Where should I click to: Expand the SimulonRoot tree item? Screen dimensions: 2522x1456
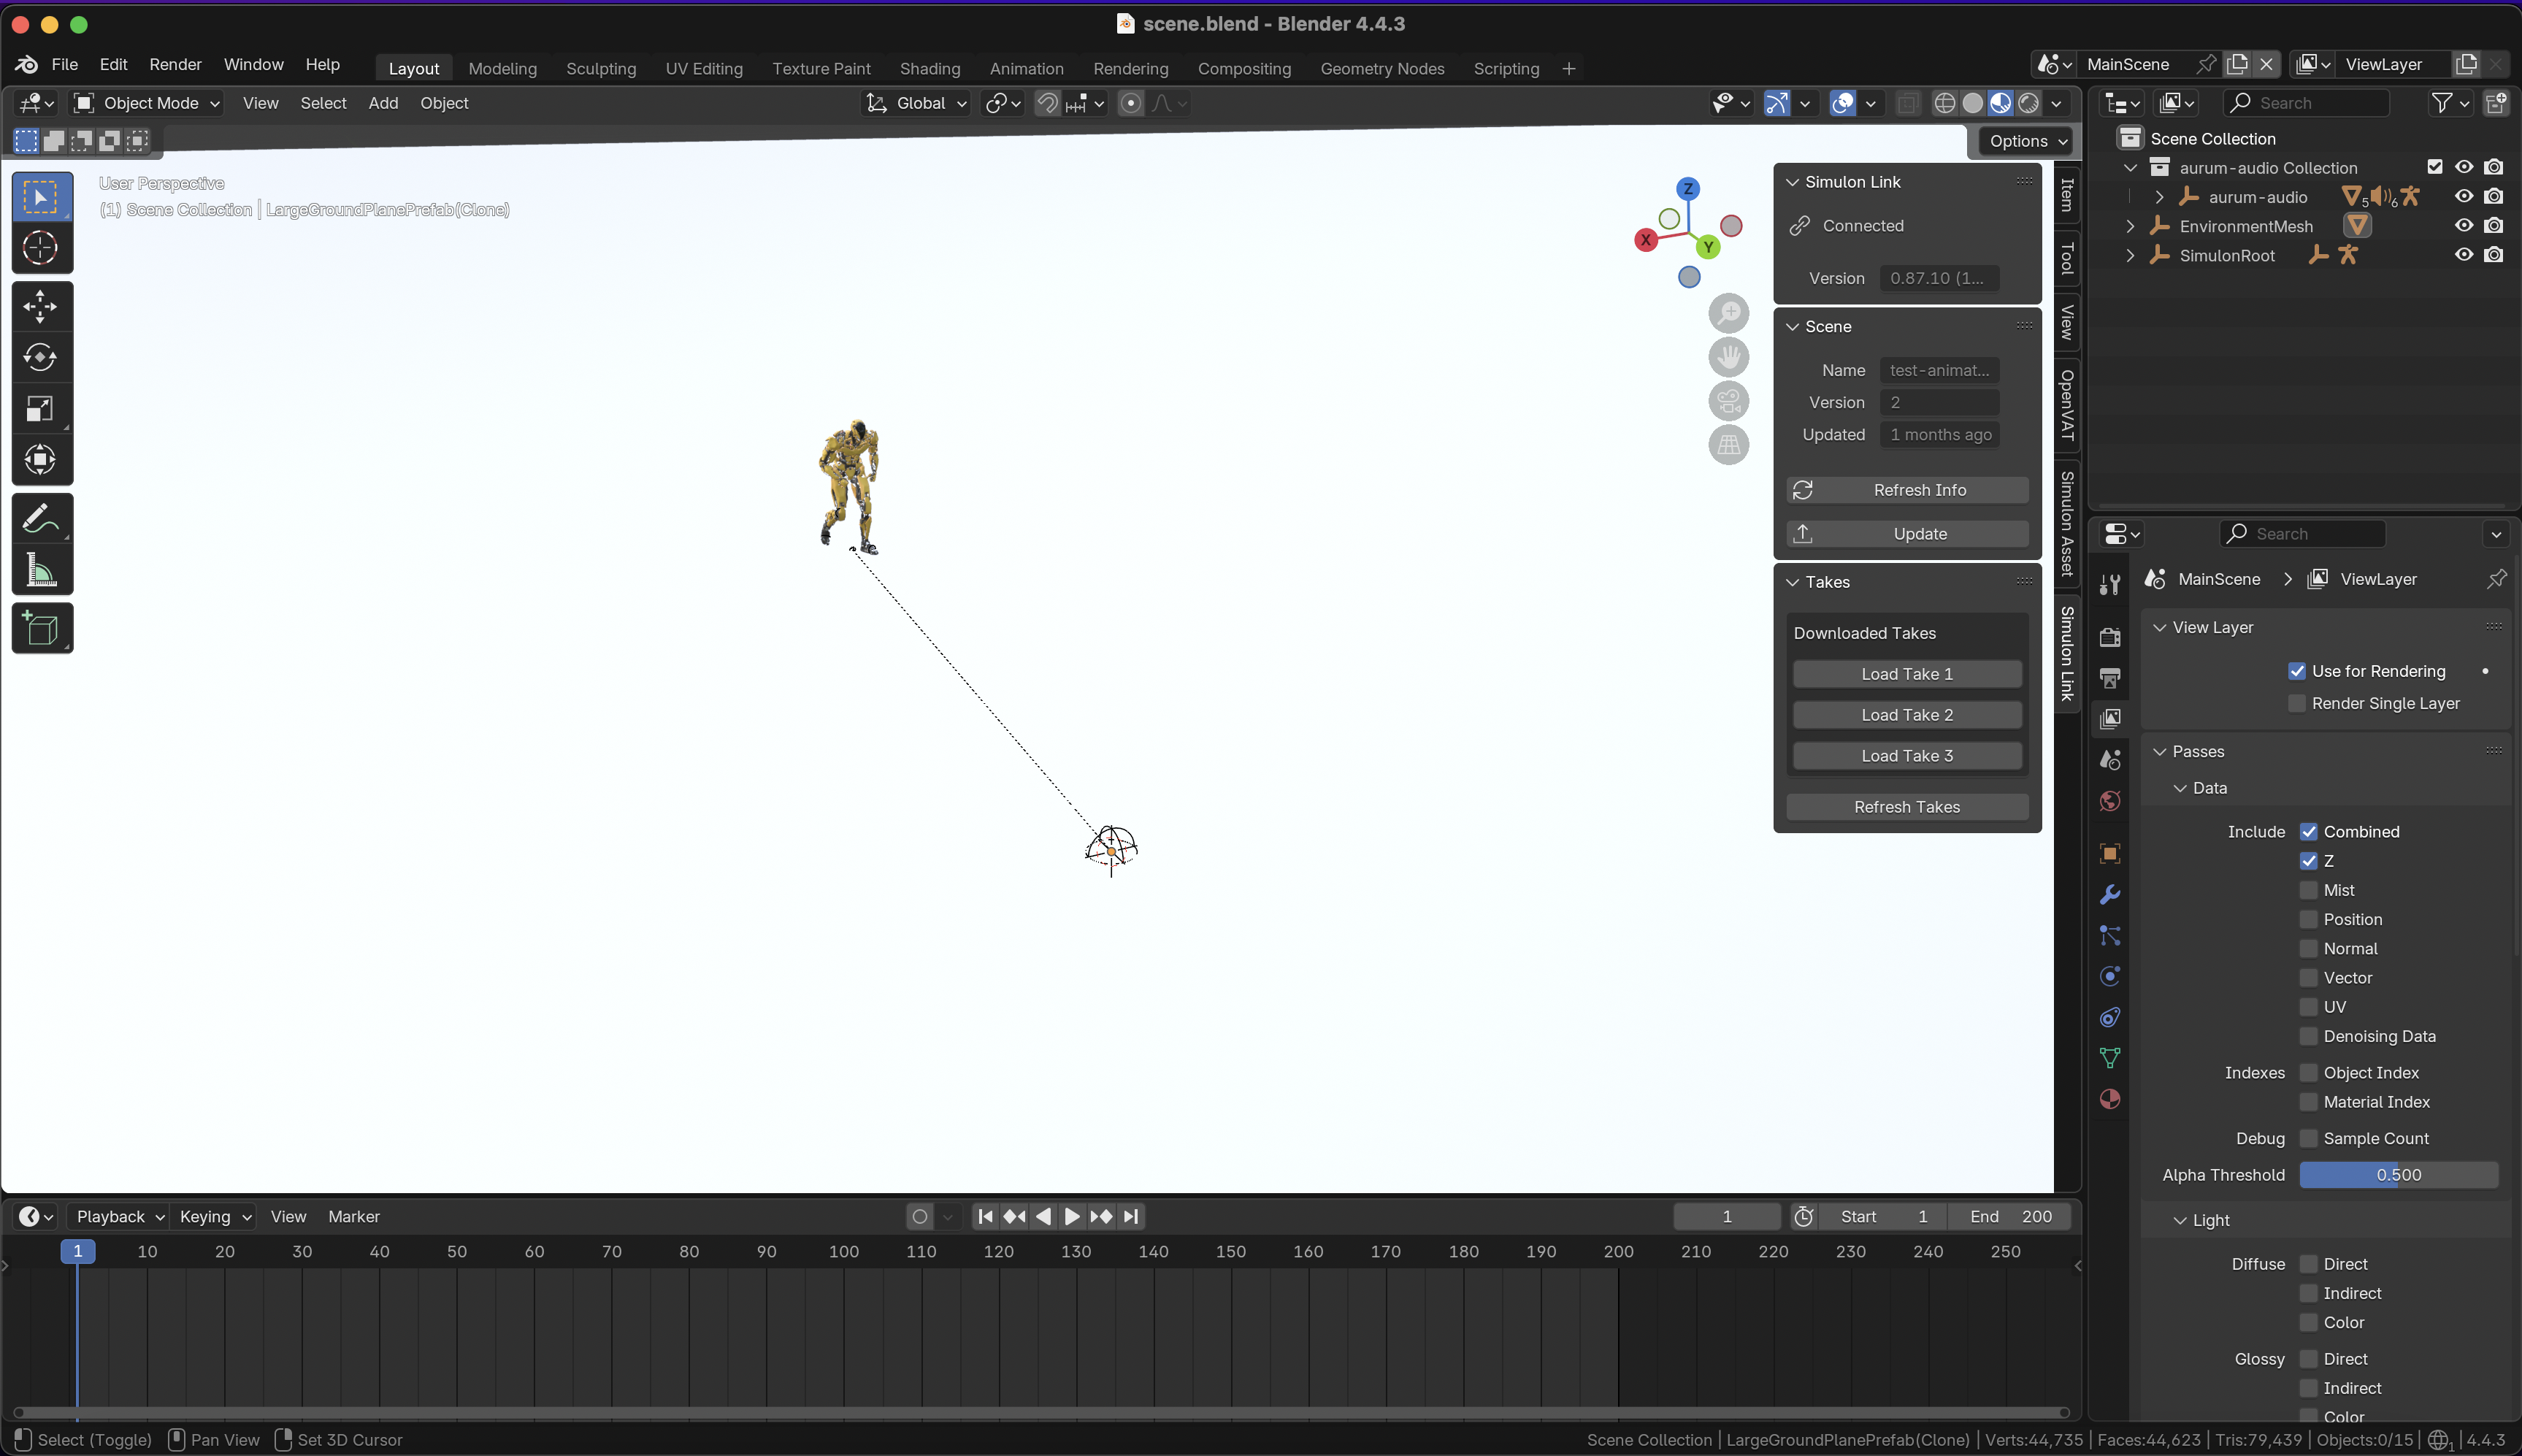[2130, 256]
